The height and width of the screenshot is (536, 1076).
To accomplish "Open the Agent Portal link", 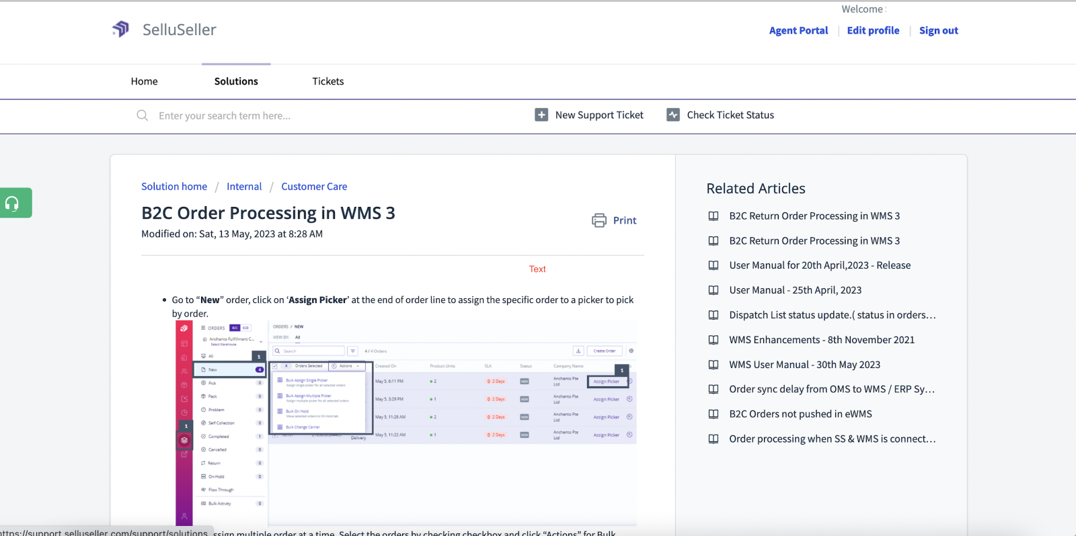I will pos(798,30).
